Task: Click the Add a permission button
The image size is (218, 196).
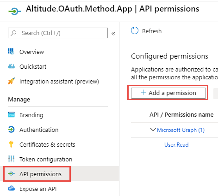Action: click(168, 93)
